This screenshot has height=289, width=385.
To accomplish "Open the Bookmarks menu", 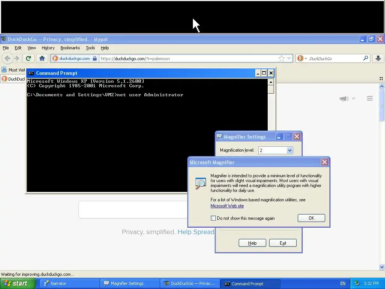I will 70,48.
